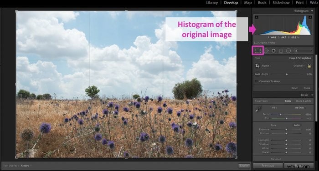This screenshot has height=171, width=319.
Task: Click the Presence section label
Action: (x=276, y=159)
